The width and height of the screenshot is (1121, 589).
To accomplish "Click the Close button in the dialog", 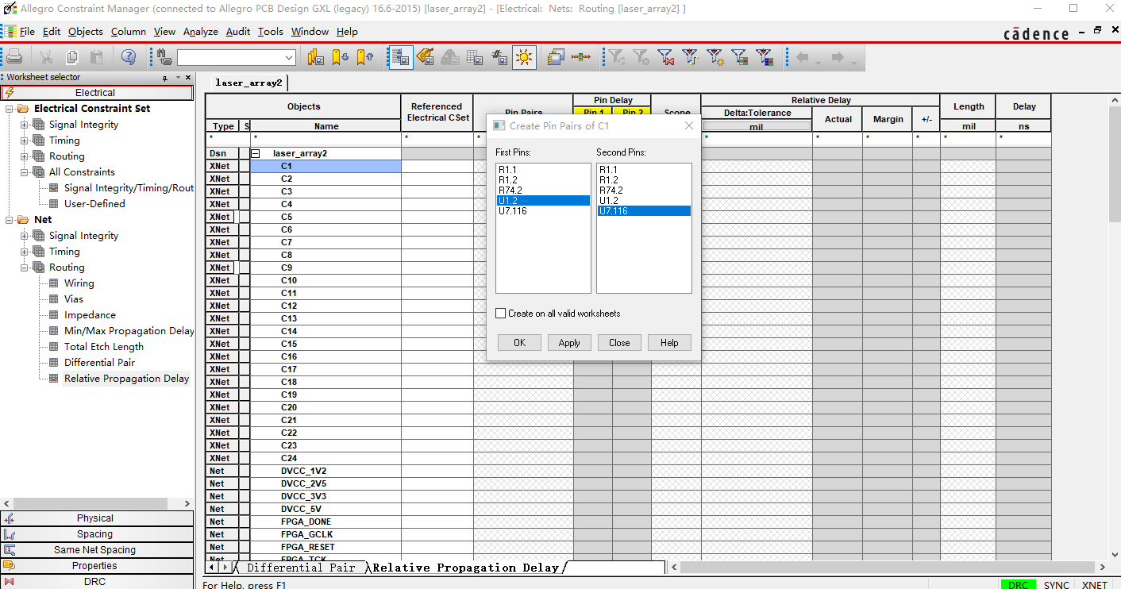I will tap(619, 343).
